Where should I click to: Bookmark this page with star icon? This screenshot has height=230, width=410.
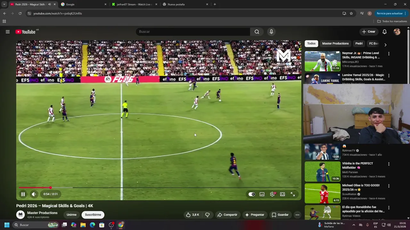pos(351,13)
